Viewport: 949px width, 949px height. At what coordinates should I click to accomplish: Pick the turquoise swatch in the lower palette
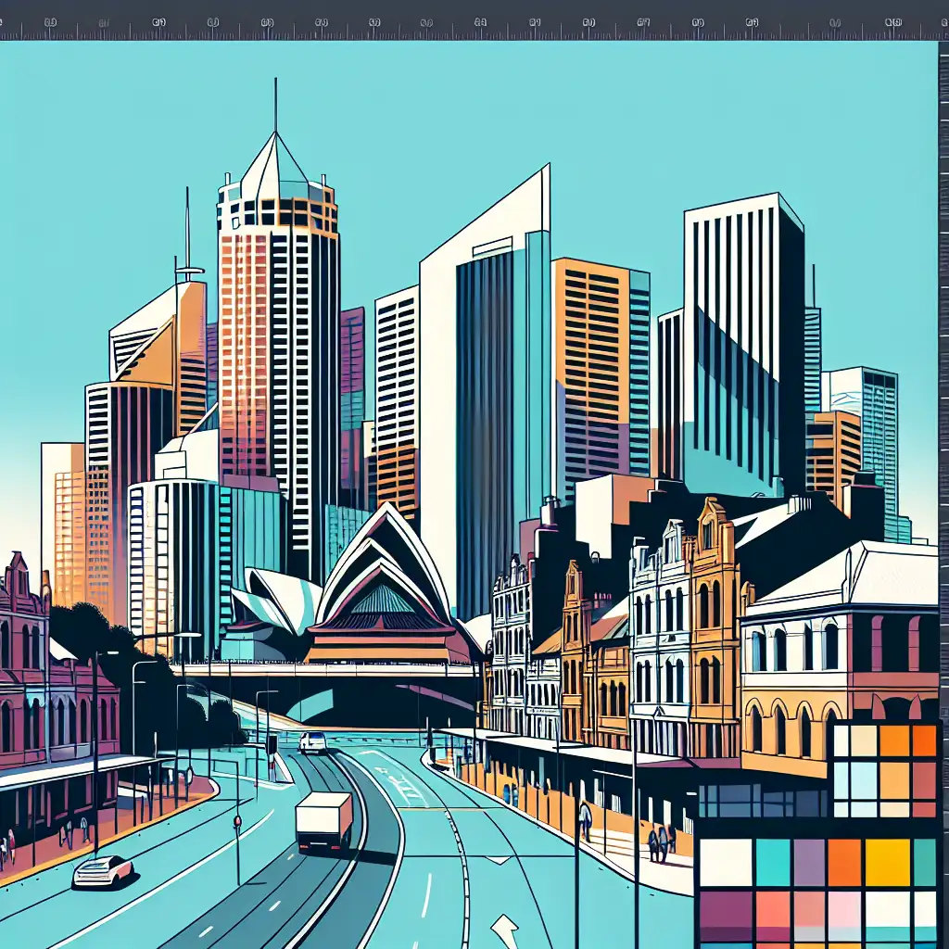tap(773, 862)
